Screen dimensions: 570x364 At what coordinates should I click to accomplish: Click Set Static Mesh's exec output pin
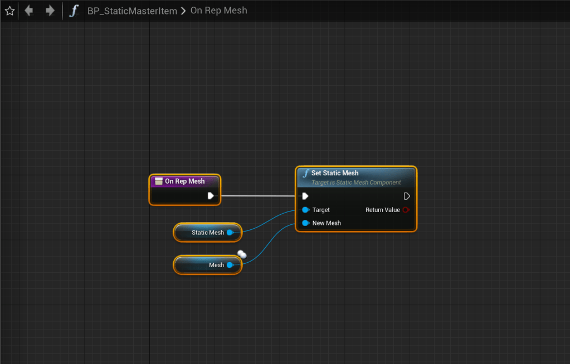(x=407, y=196)
